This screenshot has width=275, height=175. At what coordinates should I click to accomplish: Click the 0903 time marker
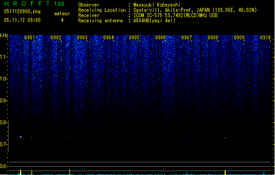coord(82,38)
